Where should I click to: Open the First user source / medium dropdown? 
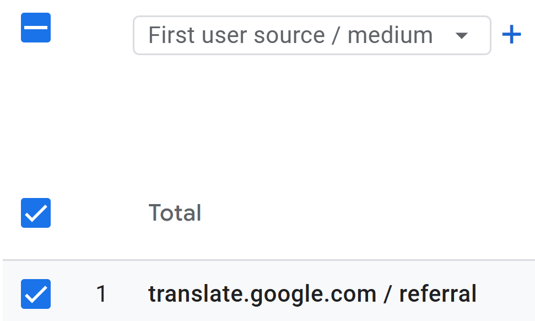pos(311,35)
